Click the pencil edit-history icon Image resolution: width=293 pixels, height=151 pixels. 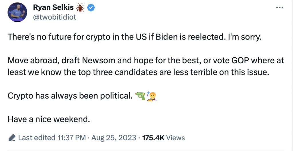[x=12, y=138]
